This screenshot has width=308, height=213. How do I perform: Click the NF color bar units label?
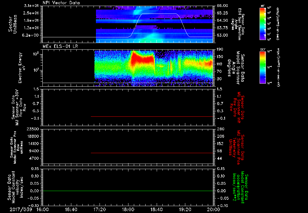tap(278, 23)
